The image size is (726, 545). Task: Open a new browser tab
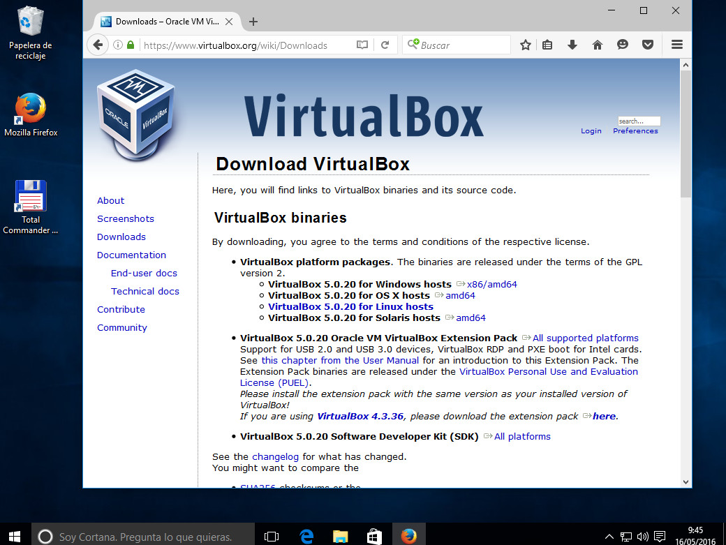[253, 22]
